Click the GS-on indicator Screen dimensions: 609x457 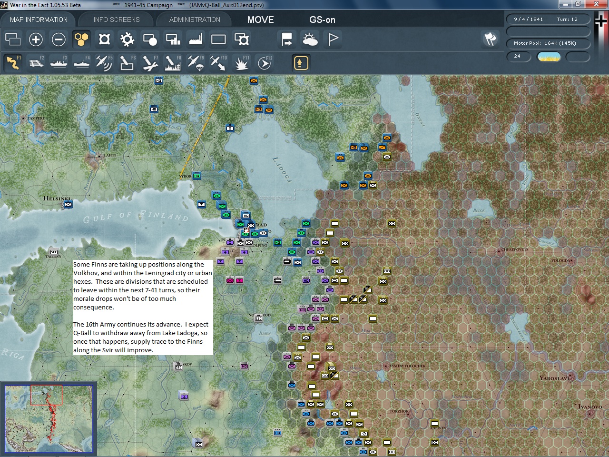[x=322, y=20]
